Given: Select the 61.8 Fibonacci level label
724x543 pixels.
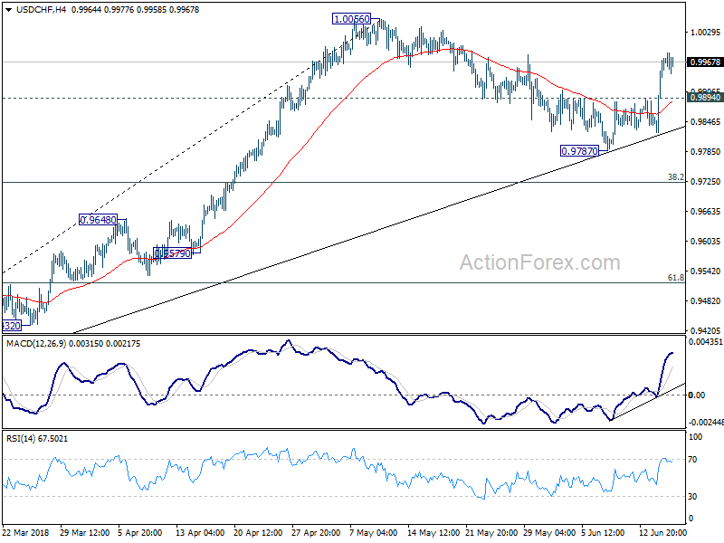Looking at the screenshot, I should tap(675, 278).
